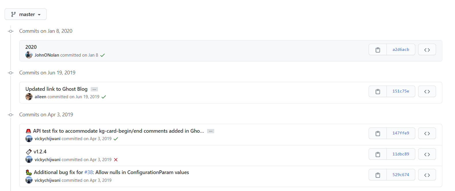Click aileen's avatar thumbnail
Screen dimensions: 455x191
29,97
